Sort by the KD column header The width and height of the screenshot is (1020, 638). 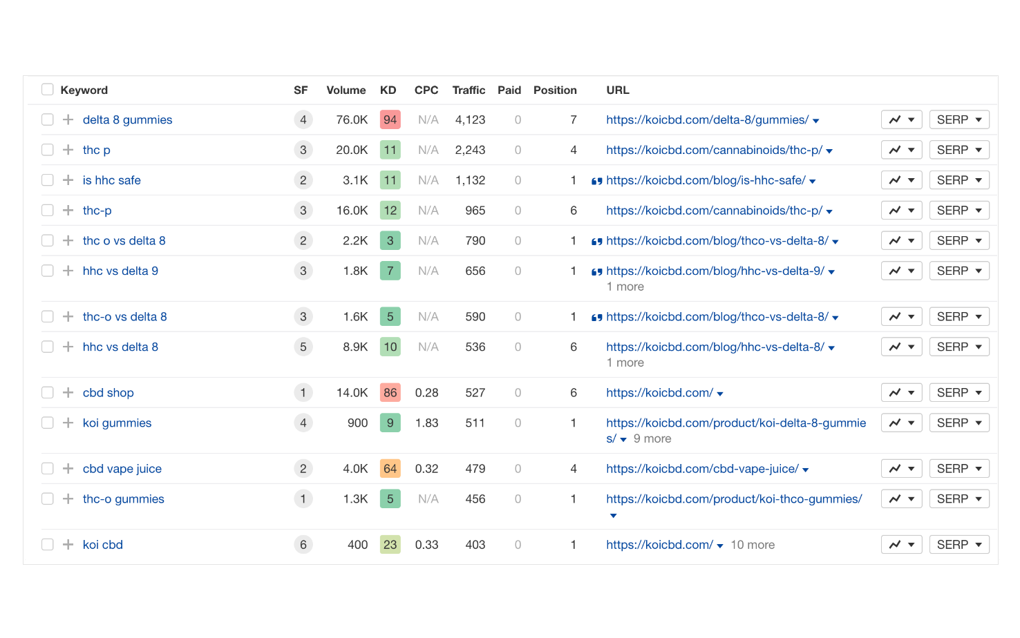(x=388, y=90)
